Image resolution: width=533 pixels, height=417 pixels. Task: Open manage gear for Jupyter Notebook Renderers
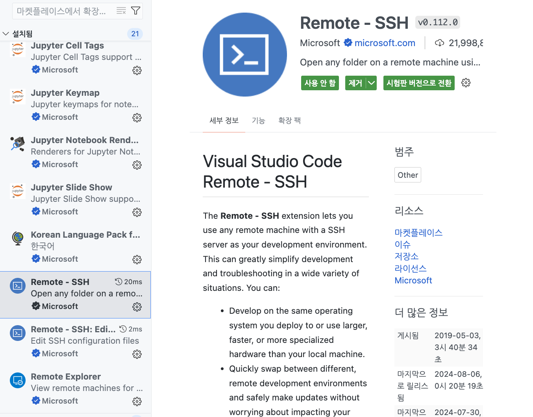[x=137, y=165]
